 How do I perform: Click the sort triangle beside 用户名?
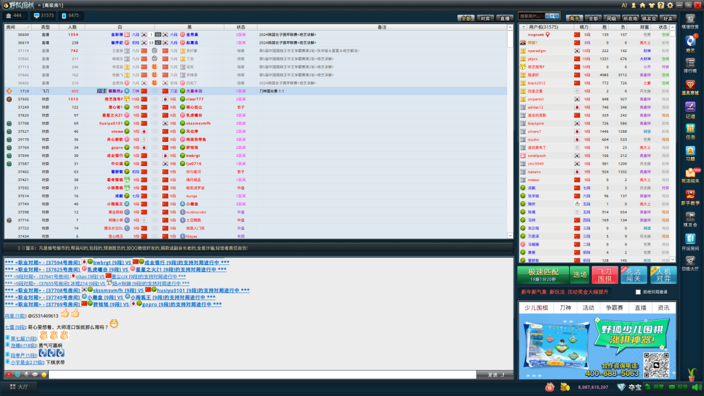point(523,27)
